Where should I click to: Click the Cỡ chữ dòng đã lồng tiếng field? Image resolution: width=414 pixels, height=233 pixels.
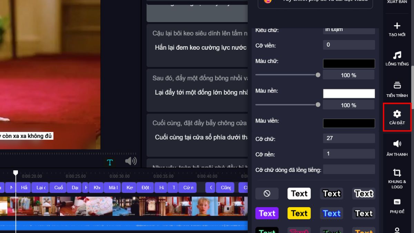click(x=349, y=169)
